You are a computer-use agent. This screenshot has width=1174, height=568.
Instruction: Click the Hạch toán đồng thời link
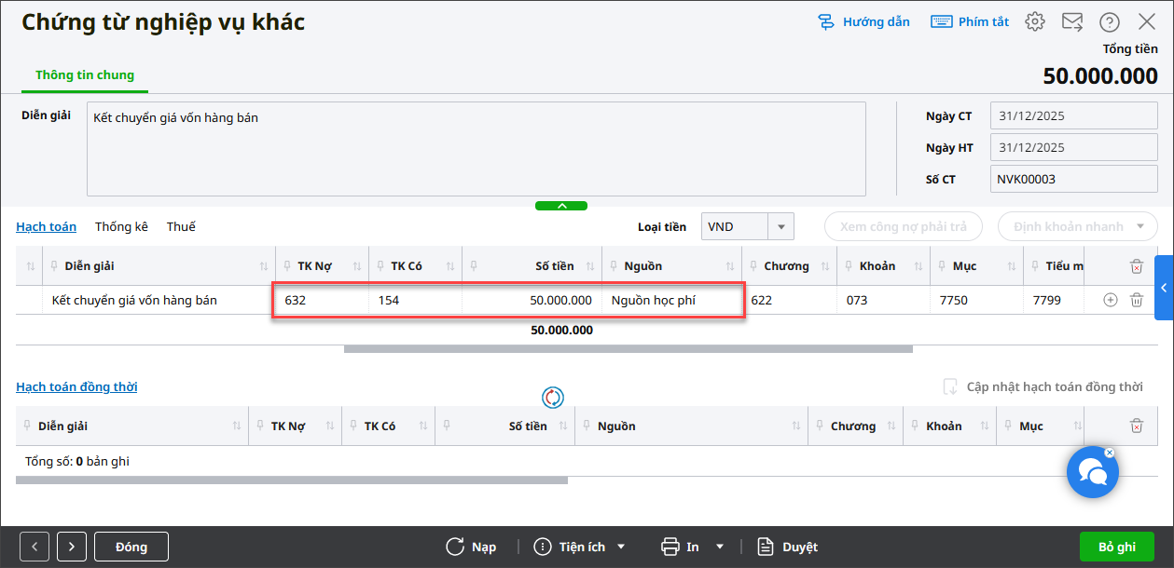point(76,386)
